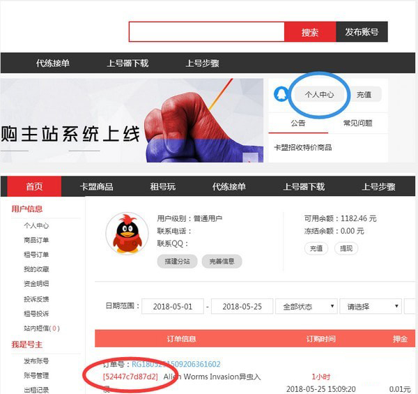Open 账号管理 in the left sidebar
The width and height of the screenshot is (418, 394).
[36, 376]
